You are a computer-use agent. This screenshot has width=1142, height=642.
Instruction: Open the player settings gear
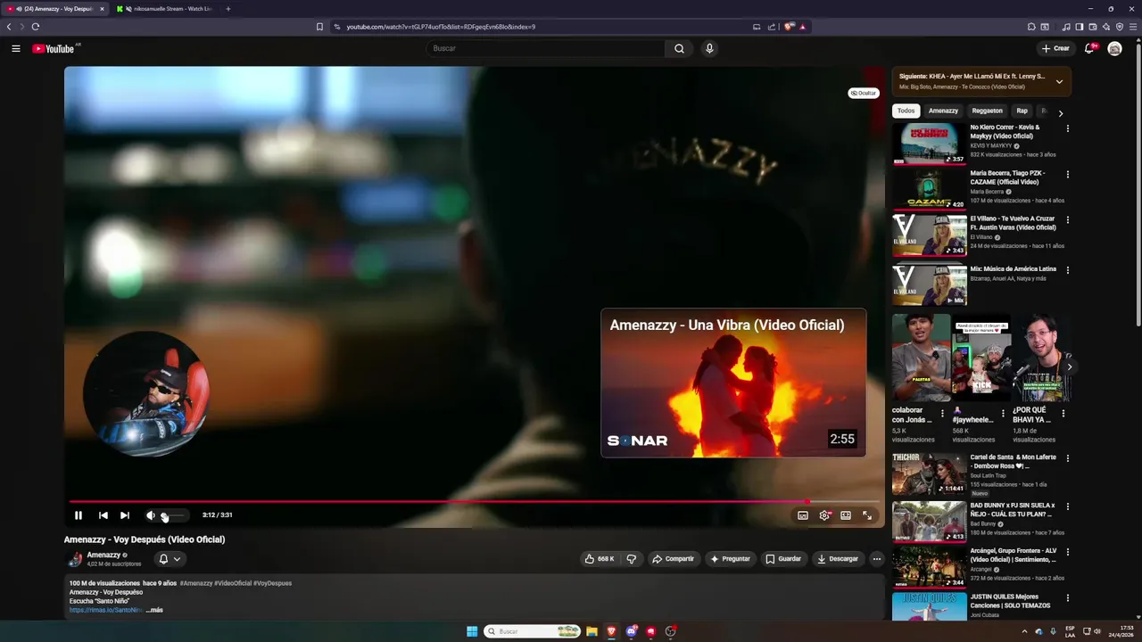(824, 515)
